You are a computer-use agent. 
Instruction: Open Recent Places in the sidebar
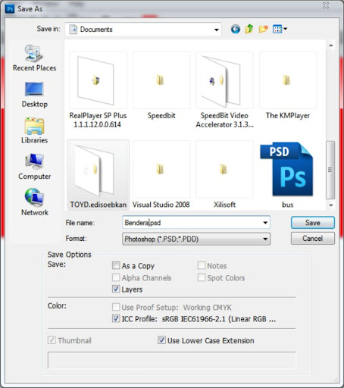coord(34,58)
